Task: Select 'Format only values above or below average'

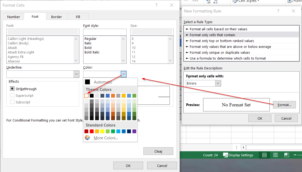Action: (x=241, y=47)
